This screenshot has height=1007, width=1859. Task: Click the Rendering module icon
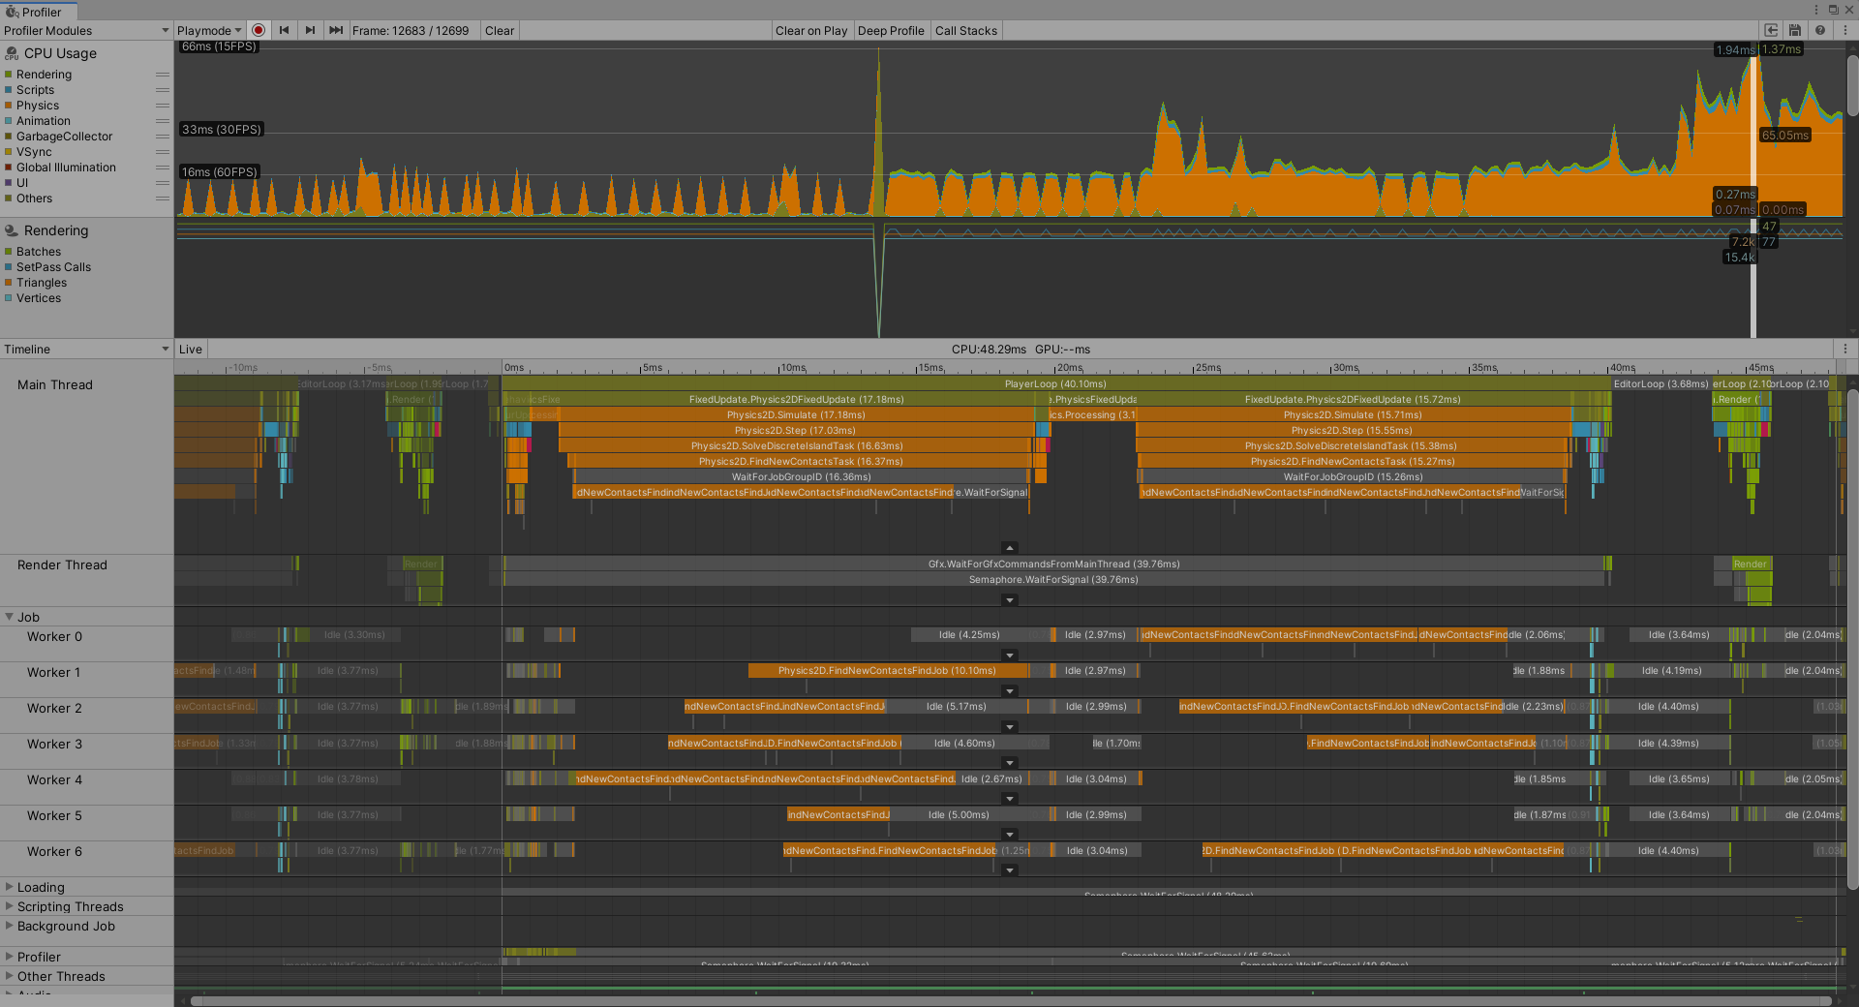click(12, 230)
